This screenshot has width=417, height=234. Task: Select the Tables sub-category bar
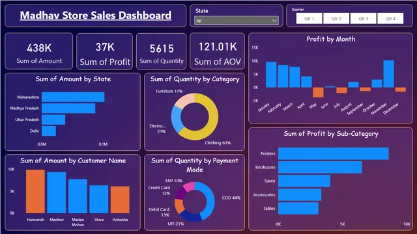click(298, 209)
